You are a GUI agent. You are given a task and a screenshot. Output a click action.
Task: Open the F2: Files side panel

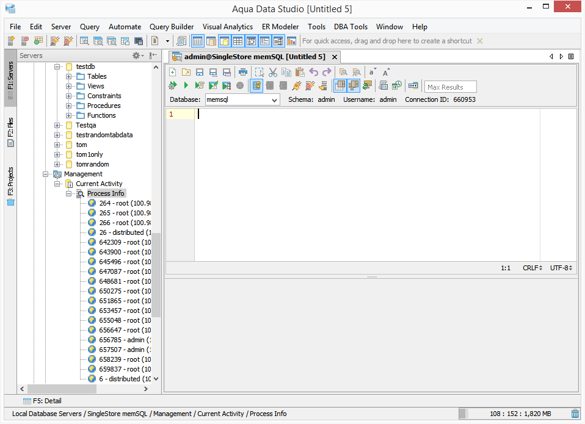pyautogui.click(x=10, y=132)
